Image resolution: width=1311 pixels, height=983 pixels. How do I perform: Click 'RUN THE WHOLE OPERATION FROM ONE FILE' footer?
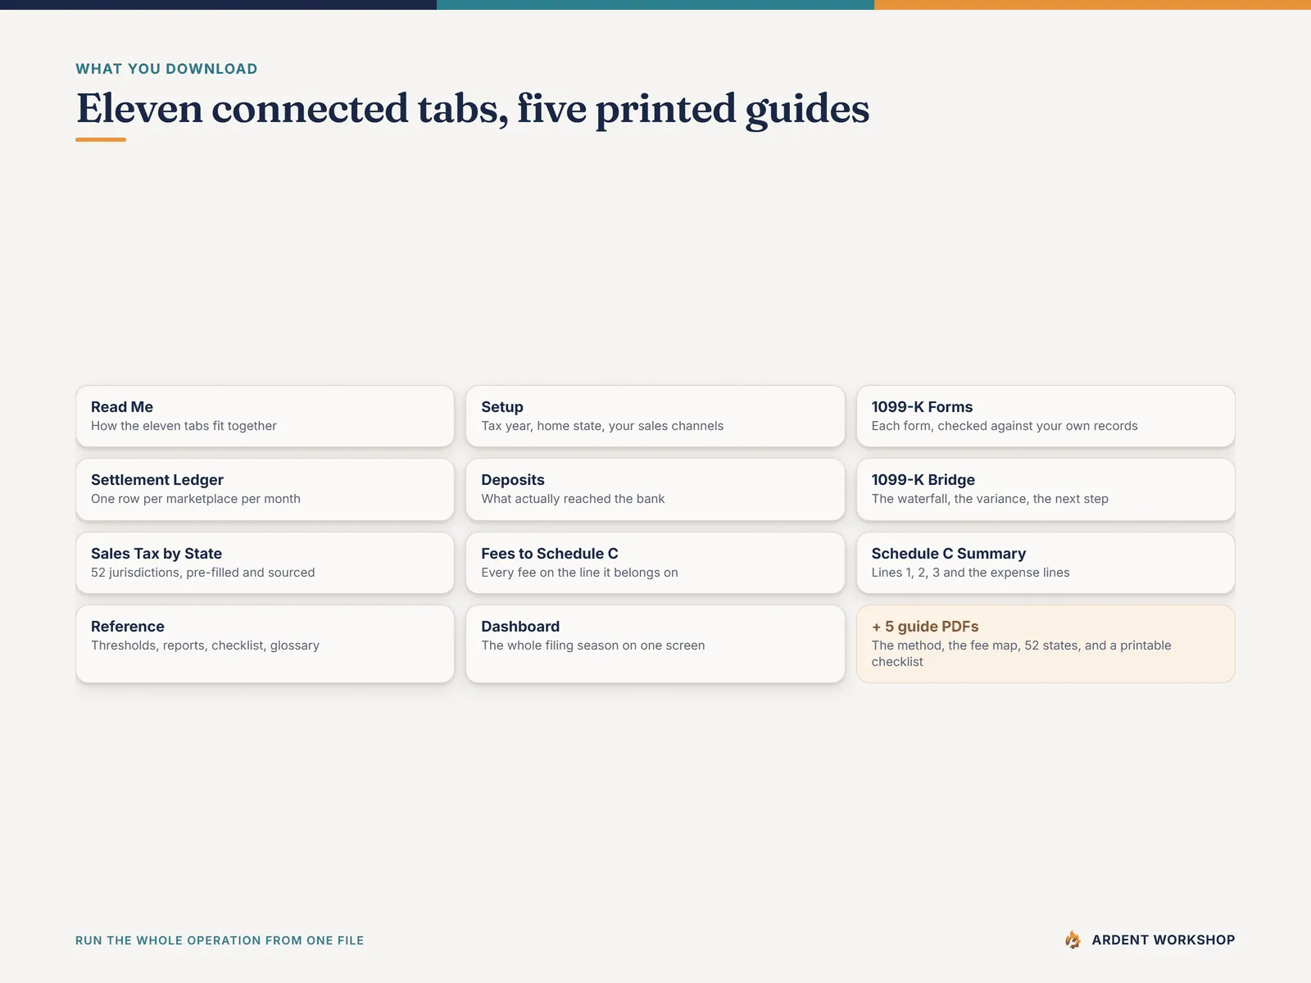click(x=220, y=940)
